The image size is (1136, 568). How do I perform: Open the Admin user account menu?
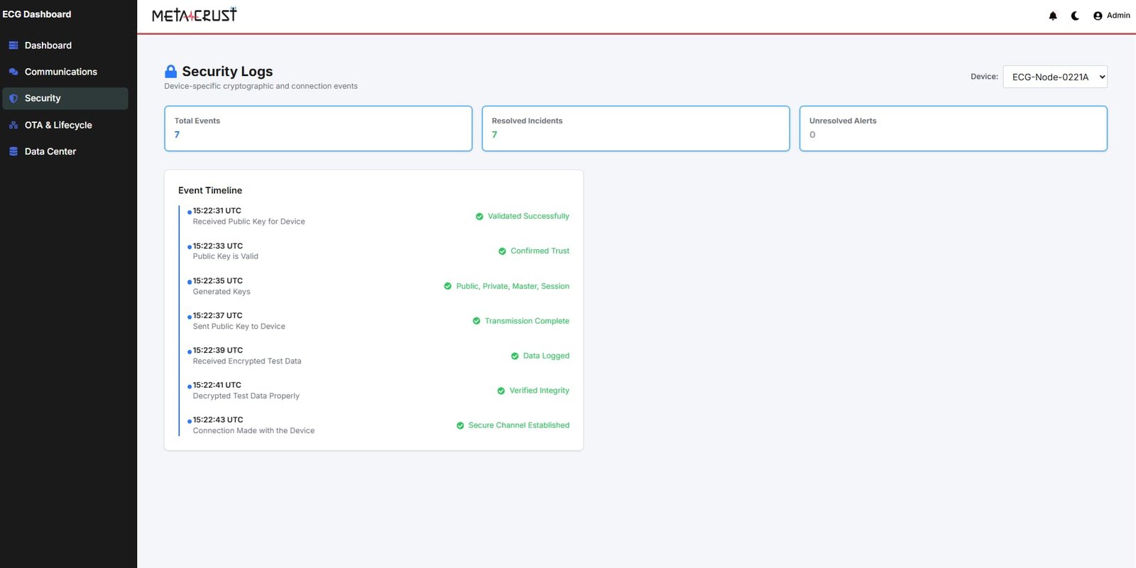tap(1111, 16)
